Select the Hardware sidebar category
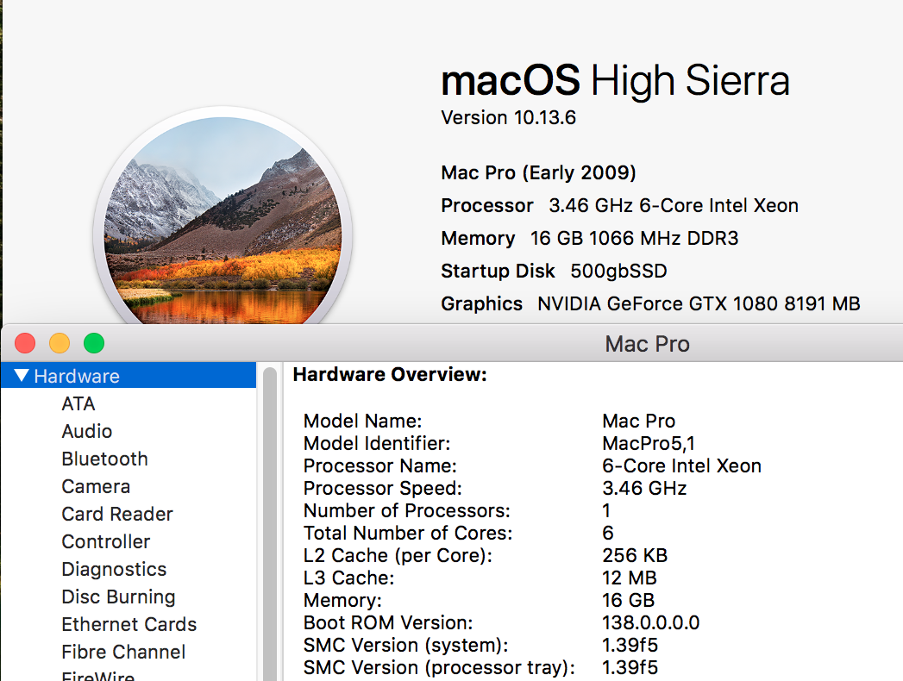 point(129,375)
